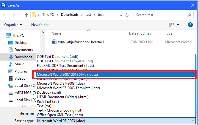Choose Flat XML ODF Text Document (.fodt)

click(x=116, y=66)
